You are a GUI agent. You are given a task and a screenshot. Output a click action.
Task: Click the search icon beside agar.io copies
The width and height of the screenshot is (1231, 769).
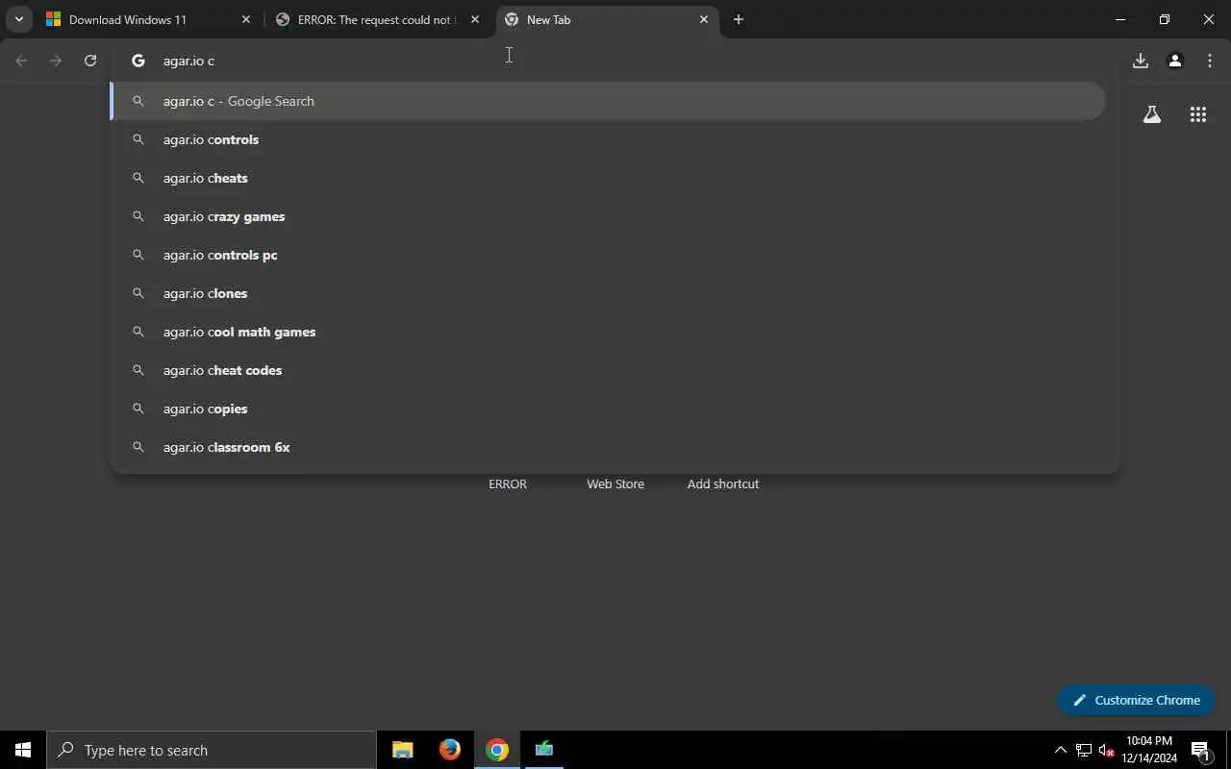point(138,409)
